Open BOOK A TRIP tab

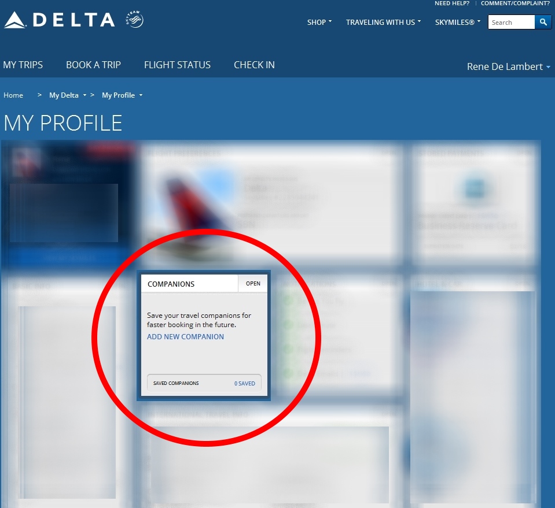click(93, 65)
